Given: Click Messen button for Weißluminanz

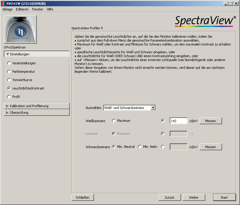Looking at the screenshot, I should point(211,121).
